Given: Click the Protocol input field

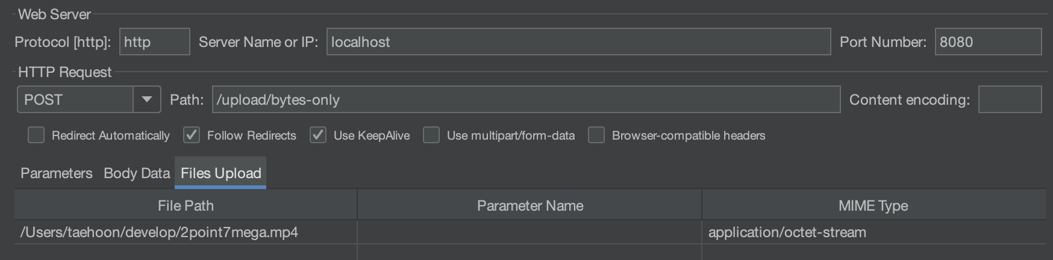Looking at the screenshot, I should (155, 42).
